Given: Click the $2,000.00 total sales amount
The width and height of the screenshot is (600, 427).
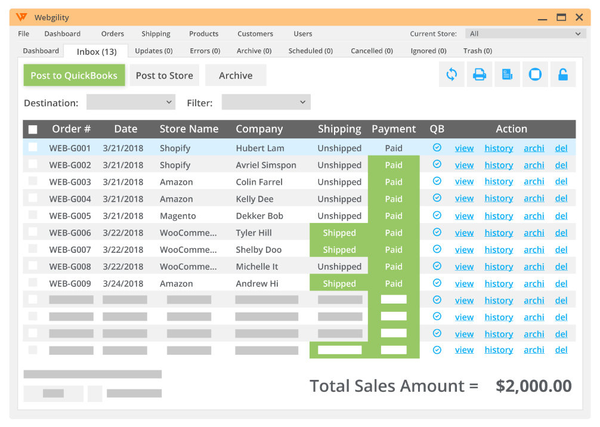Looking at the screenshot, I should point(533,386).
